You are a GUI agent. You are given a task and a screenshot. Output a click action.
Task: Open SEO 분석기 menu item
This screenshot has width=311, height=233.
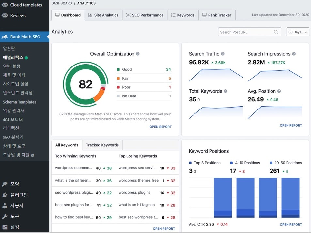[13, 137]
